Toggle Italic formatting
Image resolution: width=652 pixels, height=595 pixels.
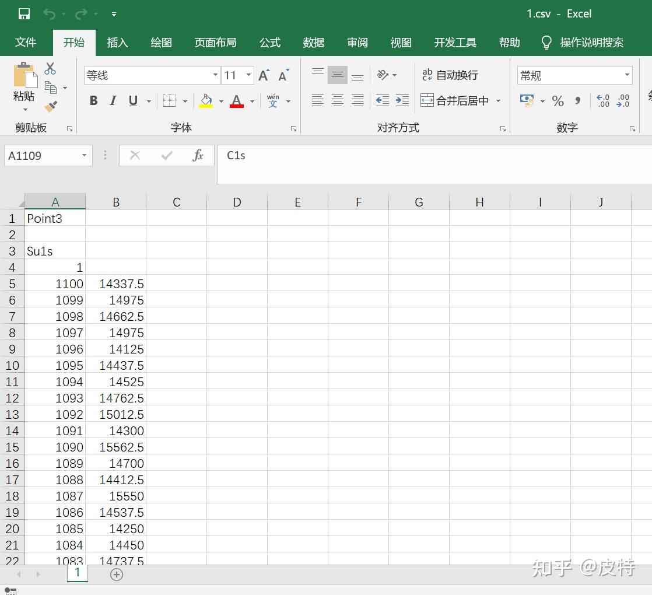pos(113,100)
